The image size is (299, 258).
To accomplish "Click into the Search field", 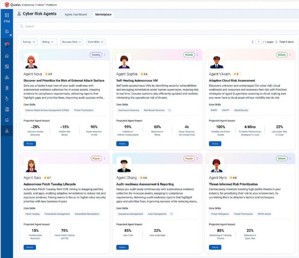I will [x=158, y=26].
